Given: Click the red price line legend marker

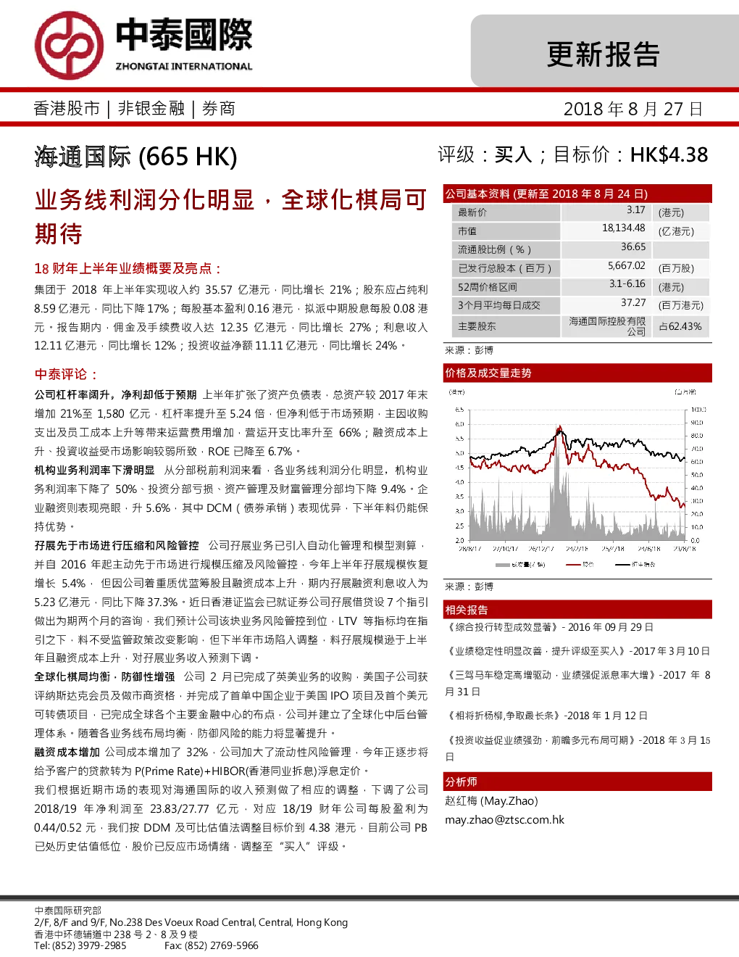Looking at the screenshot, I should pyautogui.click(x=572, y=565).
